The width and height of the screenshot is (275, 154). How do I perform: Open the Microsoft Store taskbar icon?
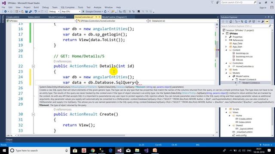pos(75,150)
